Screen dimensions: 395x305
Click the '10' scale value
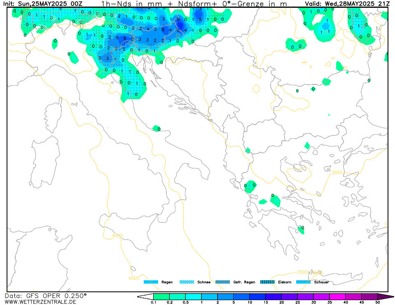[x=250, y=302]
